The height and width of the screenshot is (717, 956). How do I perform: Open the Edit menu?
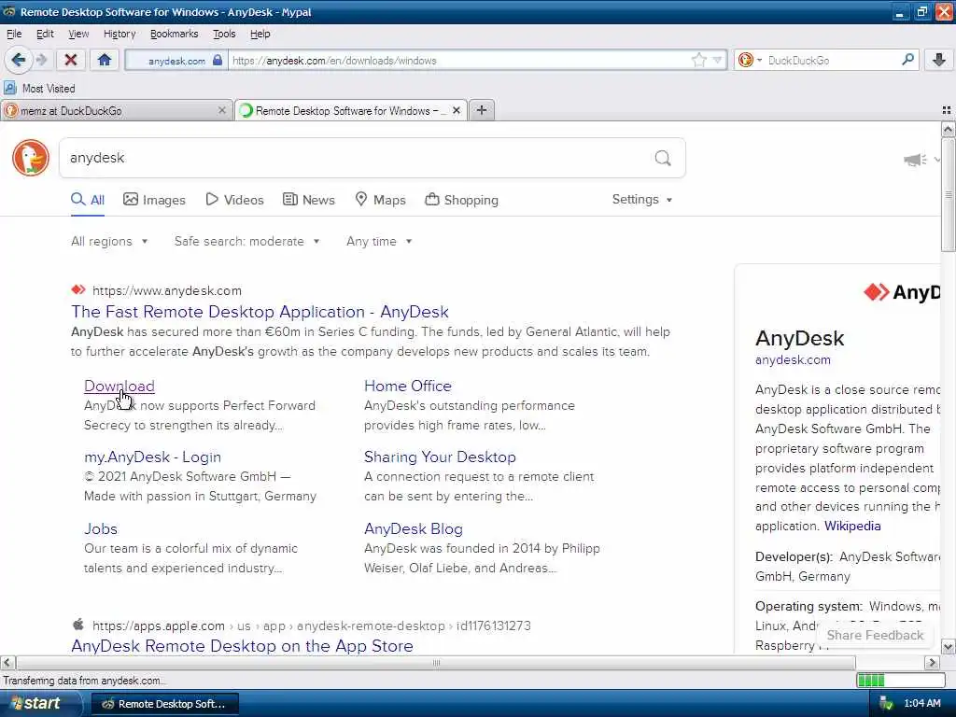click(x=45, y=35)
